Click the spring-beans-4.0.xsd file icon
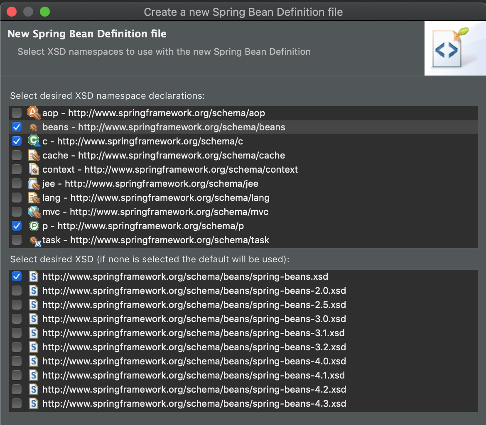This screenshot has width=486, height=425. [x=34, y=361]
